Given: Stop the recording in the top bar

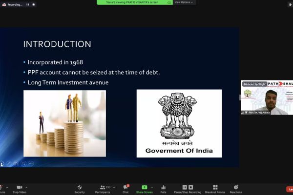Looking at the screenshot, I should (x=34, y=4).
